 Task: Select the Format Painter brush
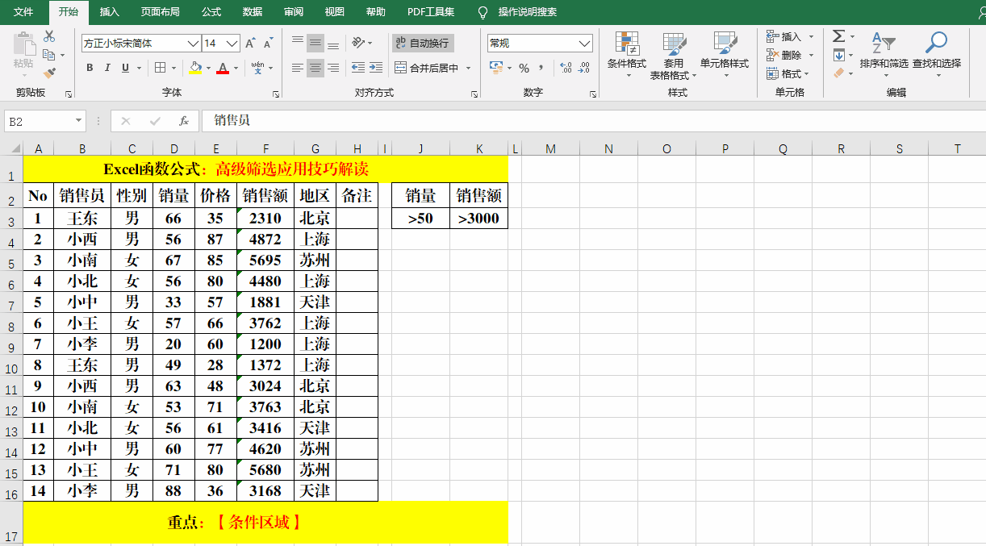pos(49,73)
